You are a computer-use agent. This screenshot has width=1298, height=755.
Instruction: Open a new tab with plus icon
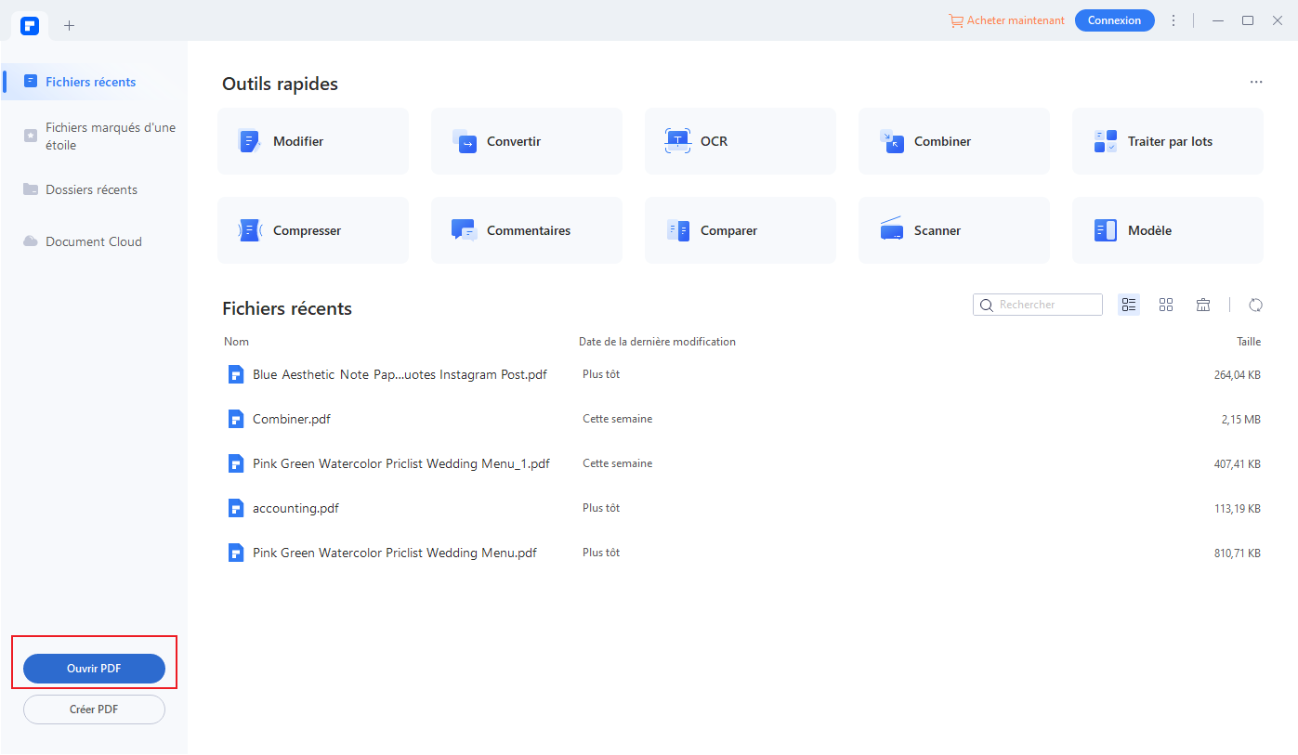[x=69, y=25]
